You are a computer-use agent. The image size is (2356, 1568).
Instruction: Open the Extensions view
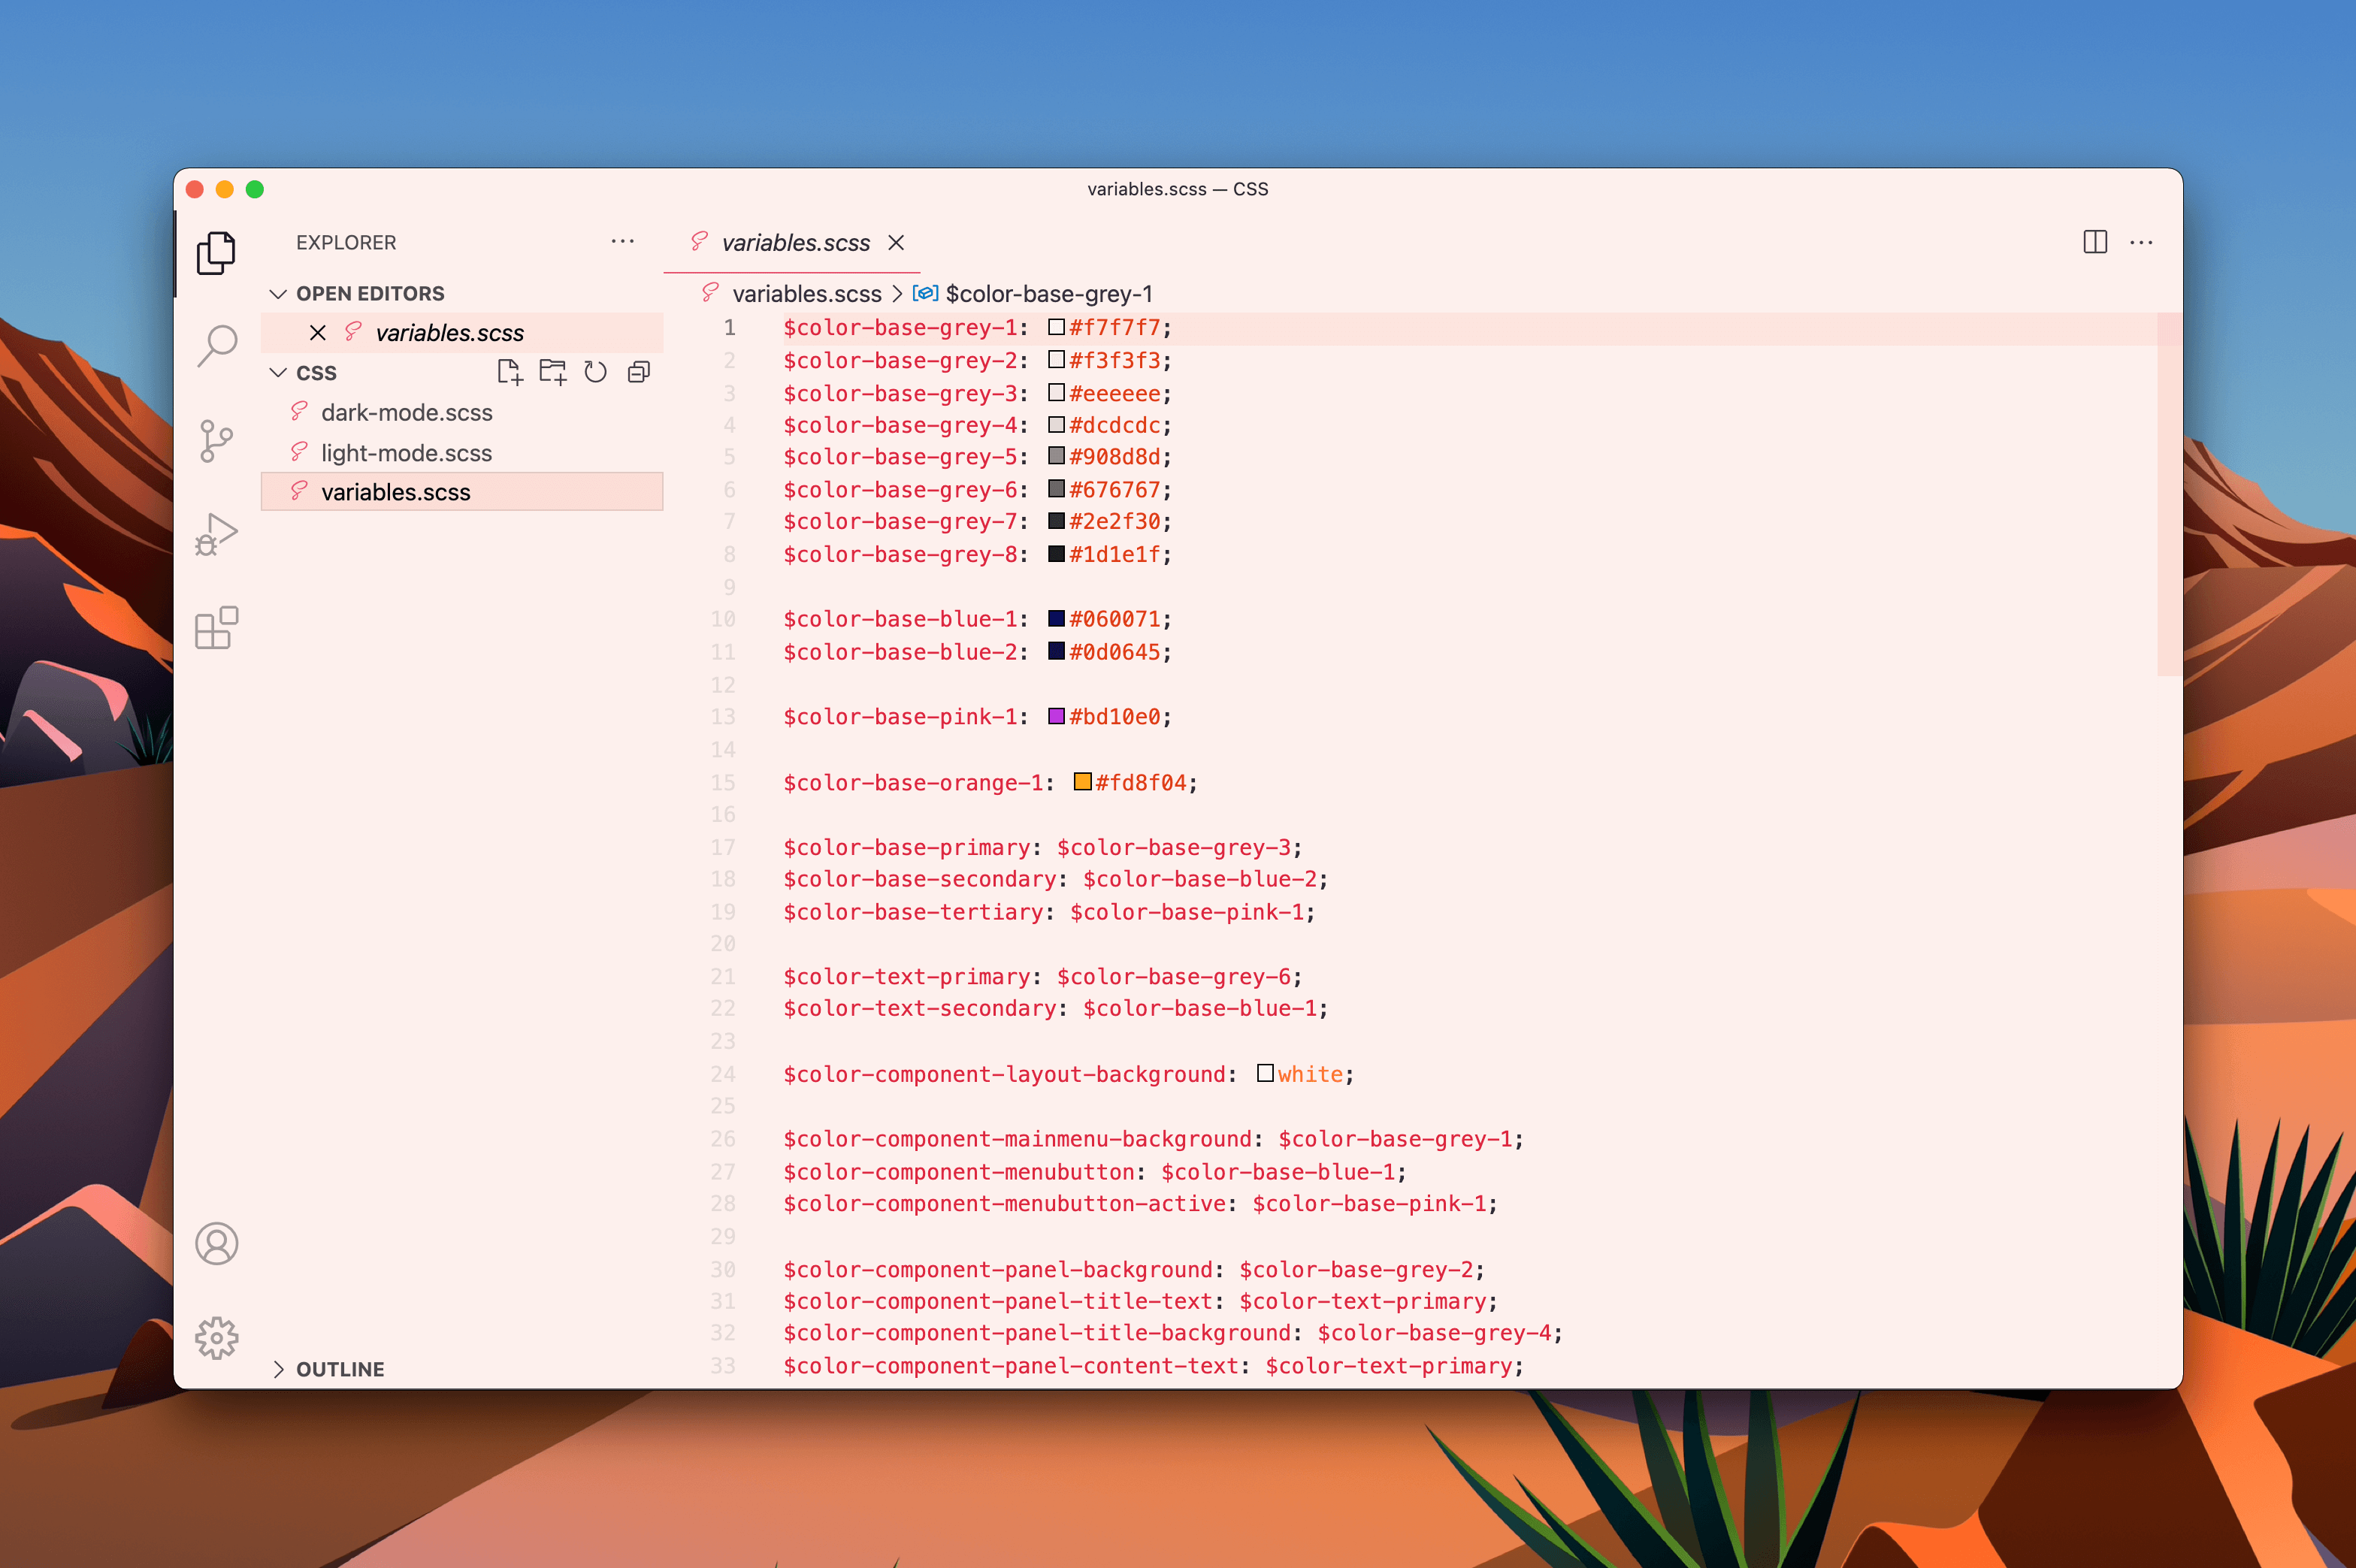coord(216,628)
